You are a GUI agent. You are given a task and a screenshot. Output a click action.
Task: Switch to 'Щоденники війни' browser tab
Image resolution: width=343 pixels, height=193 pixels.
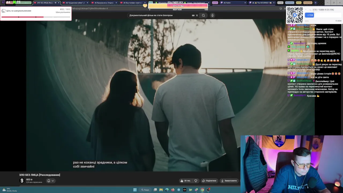[x=75, y=3]
